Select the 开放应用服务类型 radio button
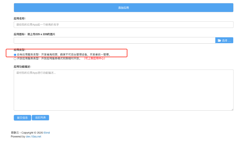 pos(15,58)
